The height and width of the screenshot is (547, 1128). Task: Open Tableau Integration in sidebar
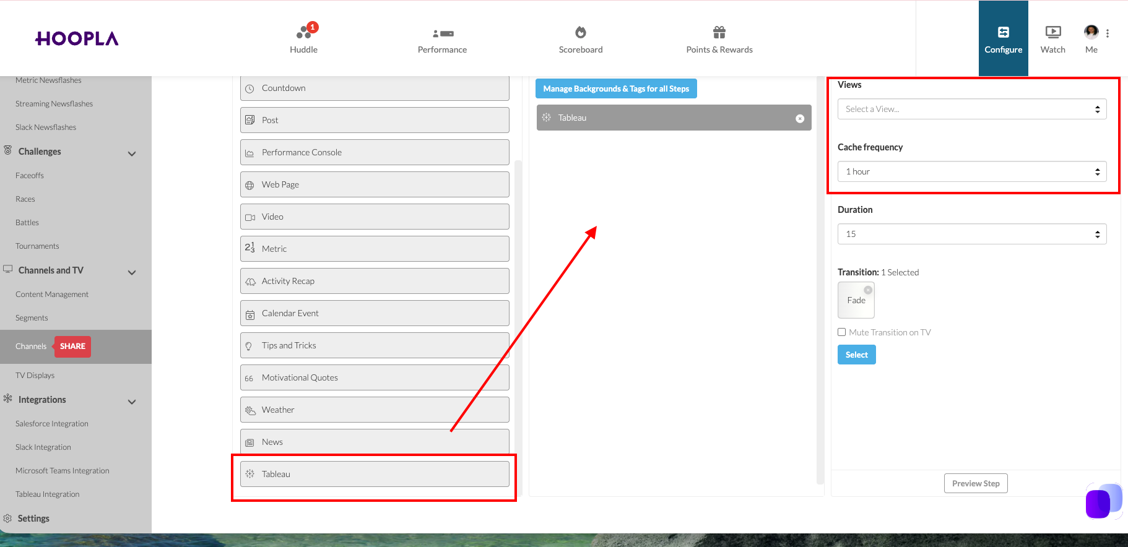coord(48,494)
